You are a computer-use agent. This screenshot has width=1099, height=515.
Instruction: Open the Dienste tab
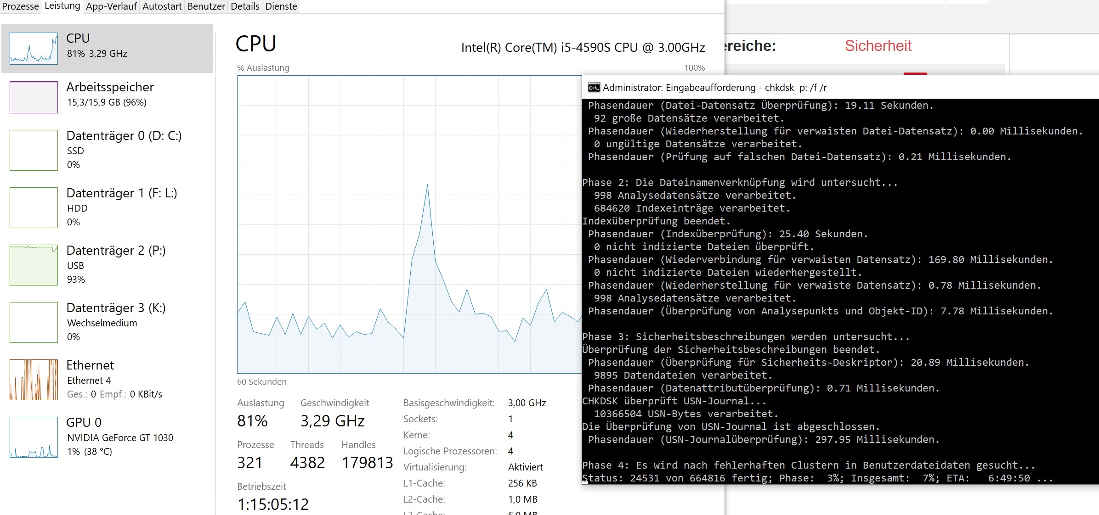(x=281, y=6)
